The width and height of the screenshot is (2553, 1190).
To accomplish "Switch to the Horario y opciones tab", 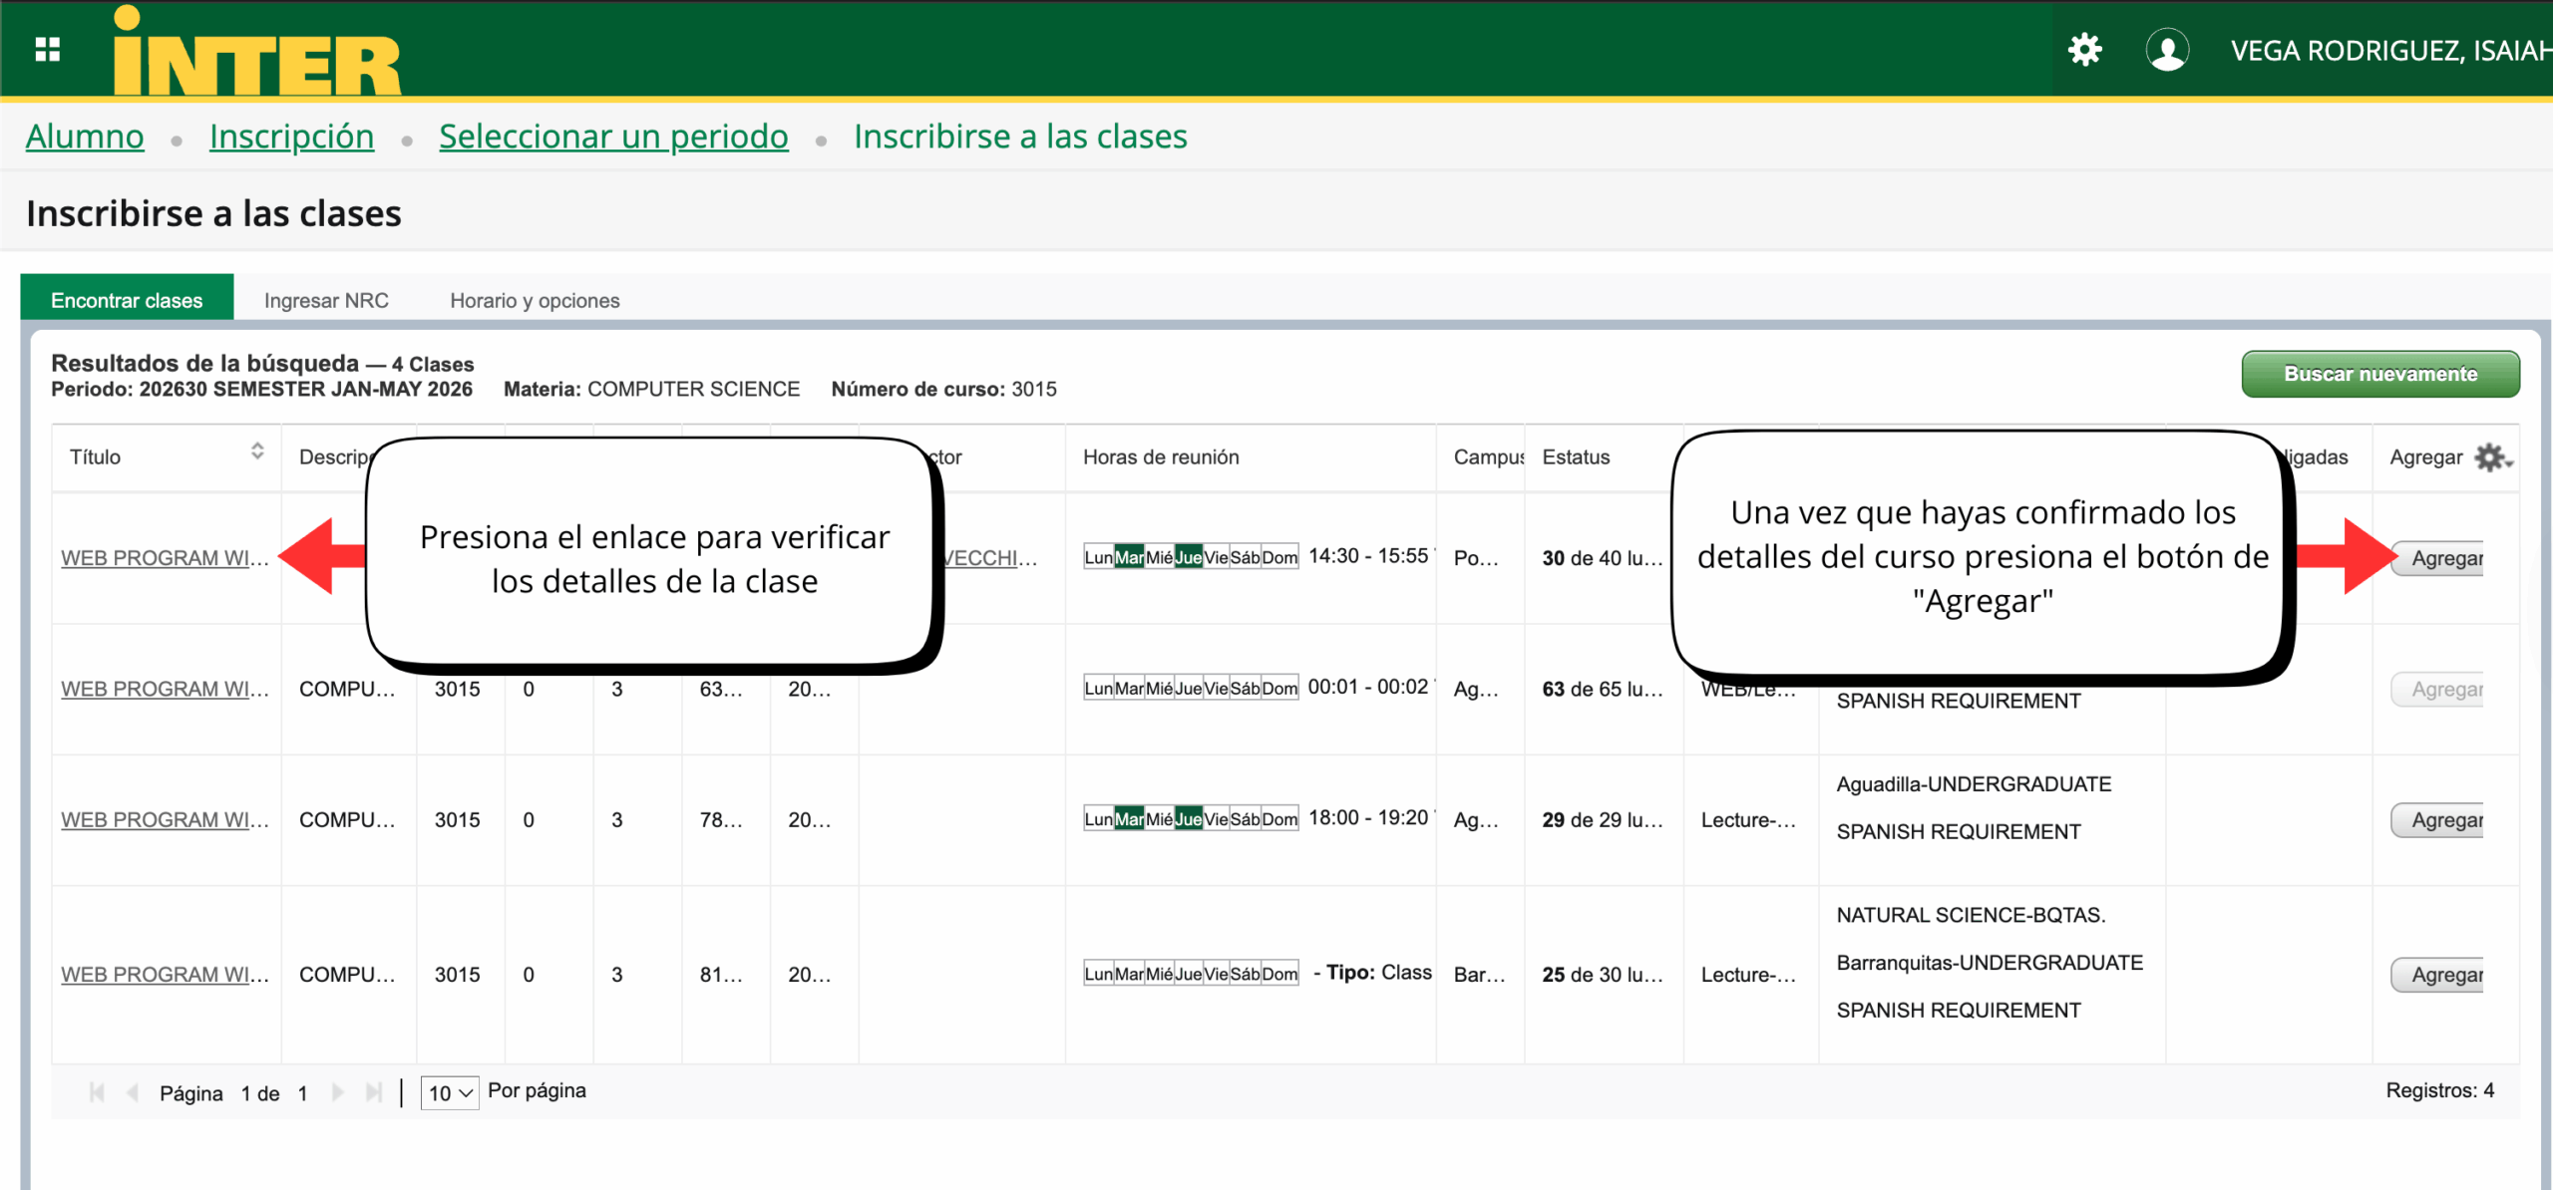I will (535, 300).
